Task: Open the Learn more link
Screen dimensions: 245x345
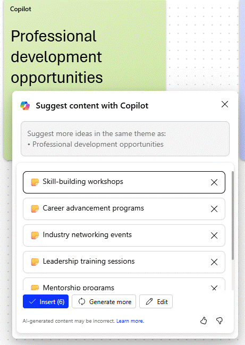Action: point(130,321)
